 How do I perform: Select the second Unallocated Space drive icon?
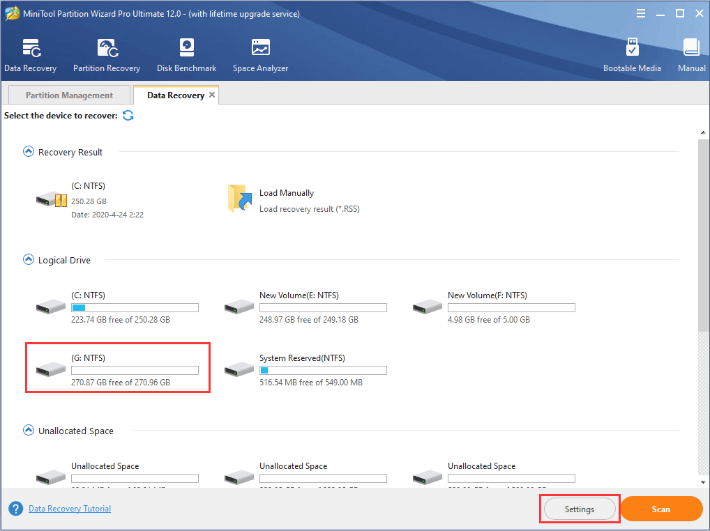pos(239,477)
